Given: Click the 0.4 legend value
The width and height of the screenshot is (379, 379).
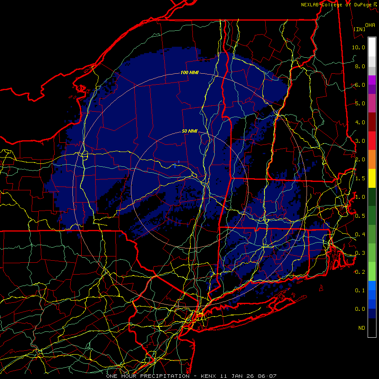Looking at the screenshot, I should click(360, 235).
